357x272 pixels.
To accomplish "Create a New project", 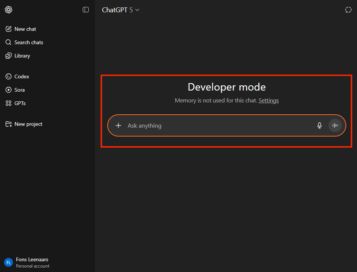I will point(28,124).
